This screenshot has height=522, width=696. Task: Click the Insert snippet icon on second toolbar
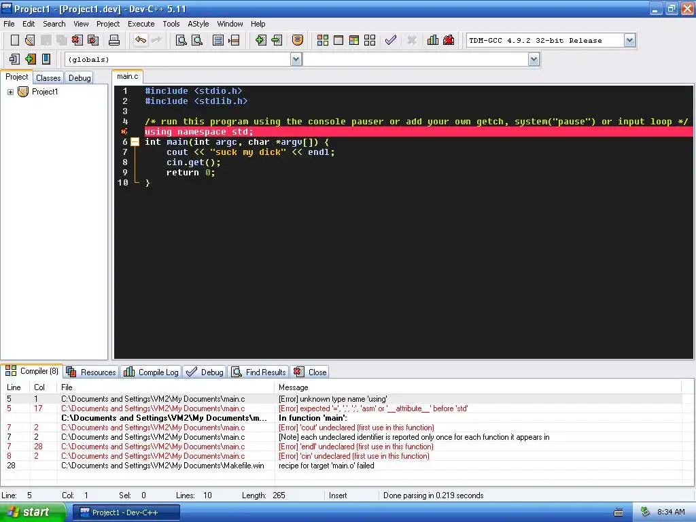point(15,59)
